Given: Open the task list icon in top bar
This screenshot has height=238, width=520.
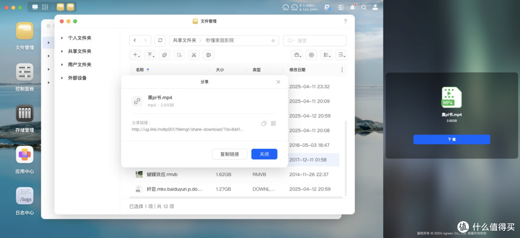Looking at the screenshot, I should 341,7.
